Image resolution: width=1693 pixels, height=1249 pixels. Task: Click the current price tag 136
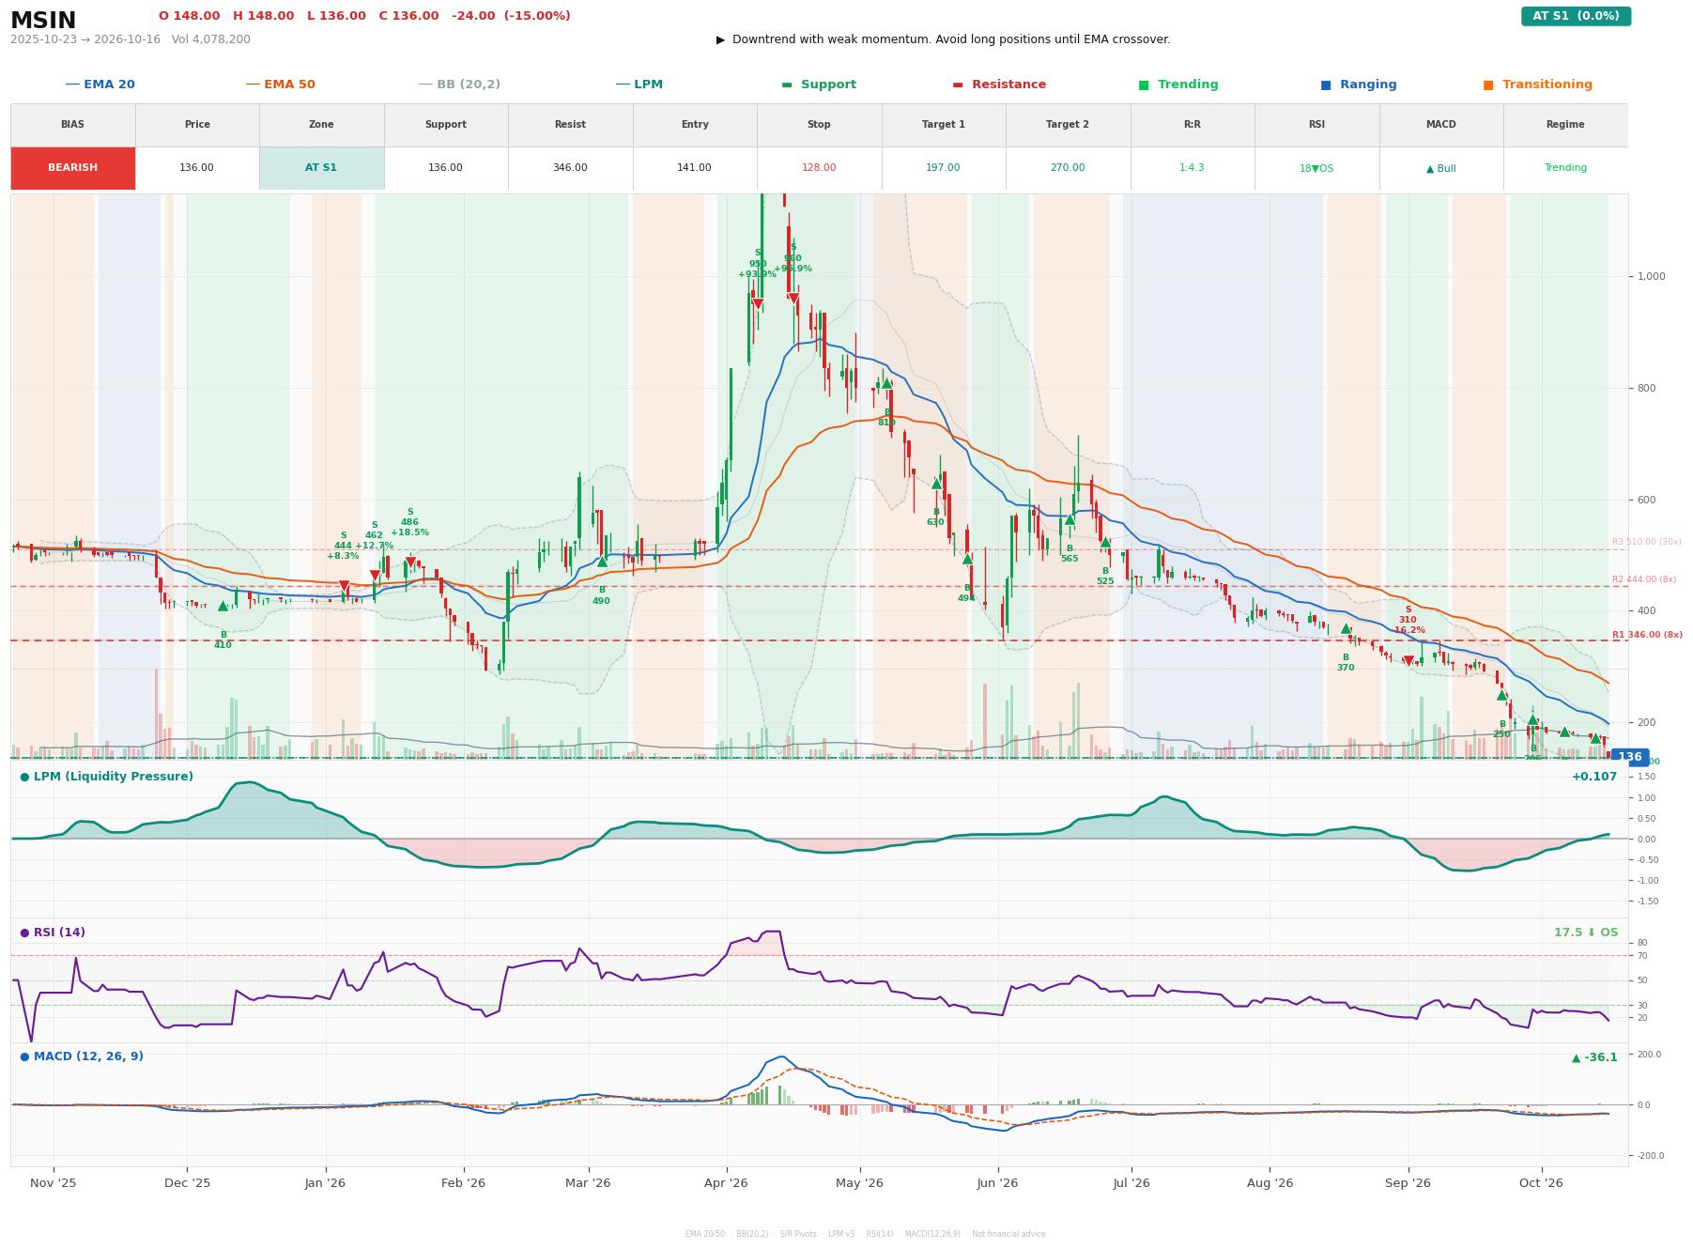[x=1629, y=757]
